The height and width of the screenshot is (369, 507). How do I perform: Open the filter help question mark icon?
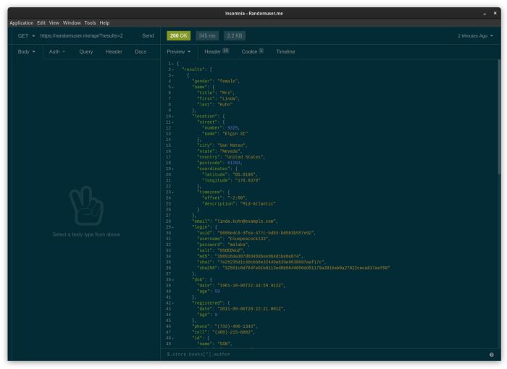click(492, 355)
